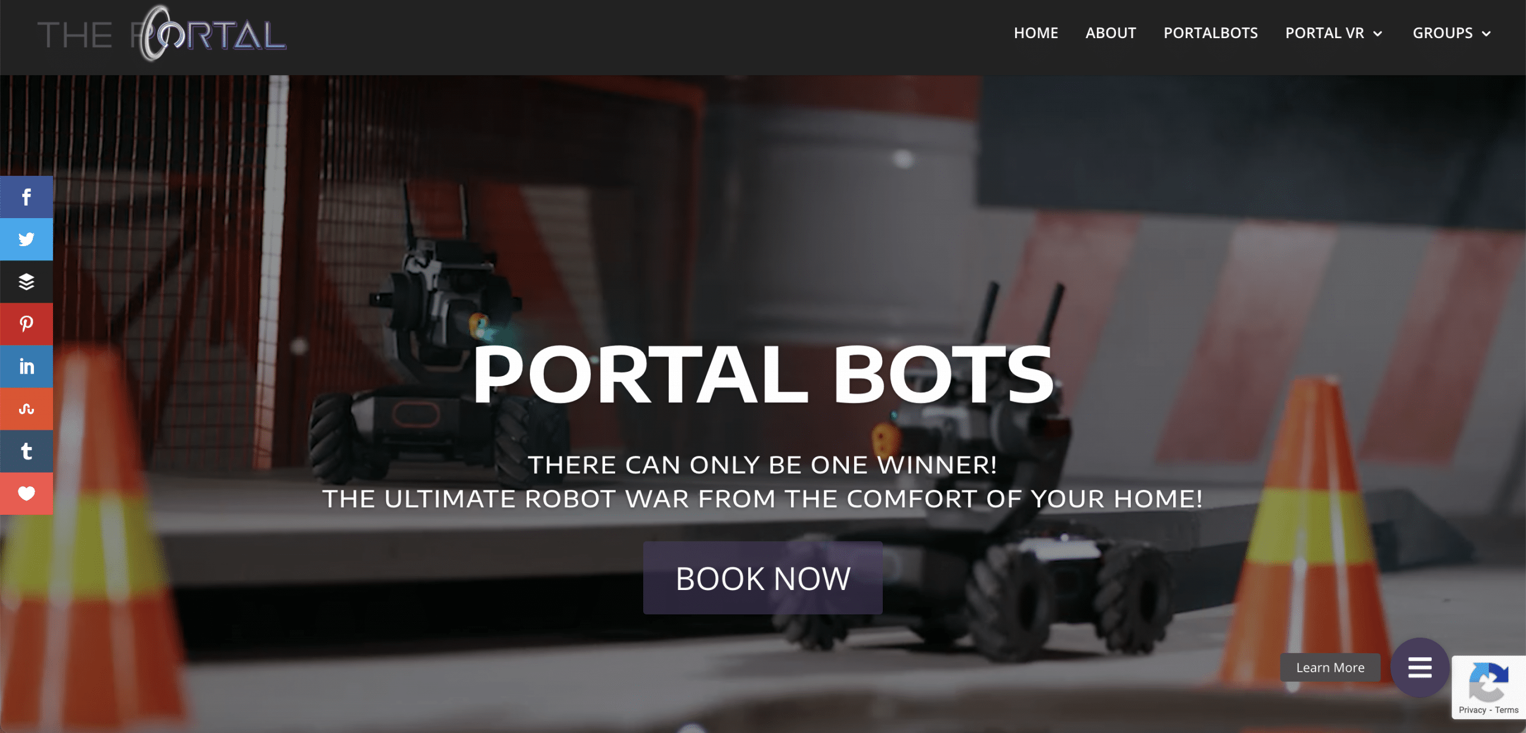This screenshot has width=1526, height=733.
Task: Click The Portal logo in header
Action: click(x=162, y=34)
